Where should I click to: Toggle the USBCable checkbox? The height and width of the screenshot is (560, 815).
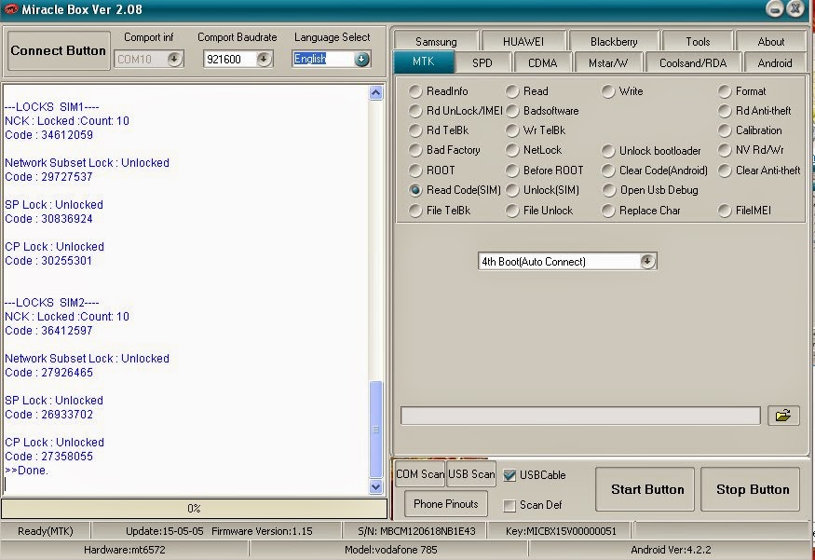click(509, 475)
